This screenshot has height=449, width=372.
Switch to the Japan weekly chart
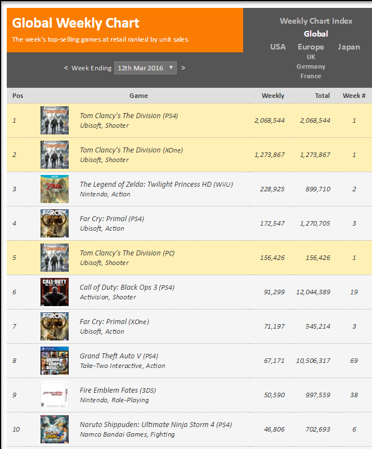(x=349, y=47)
